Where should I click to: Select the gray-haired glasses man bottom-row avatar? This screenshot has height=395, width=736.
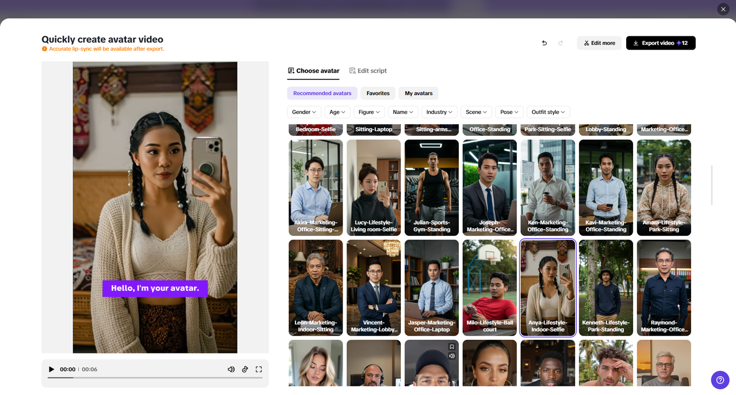[664, 363]
